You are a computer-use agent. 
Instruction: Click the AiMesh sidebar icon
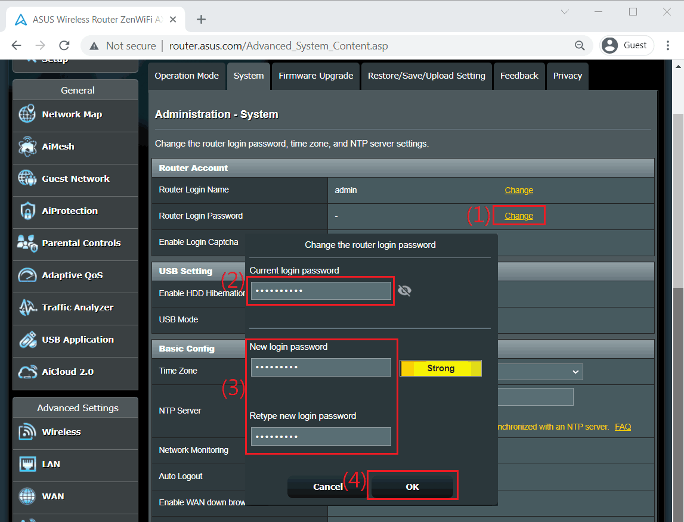[27, 147]
